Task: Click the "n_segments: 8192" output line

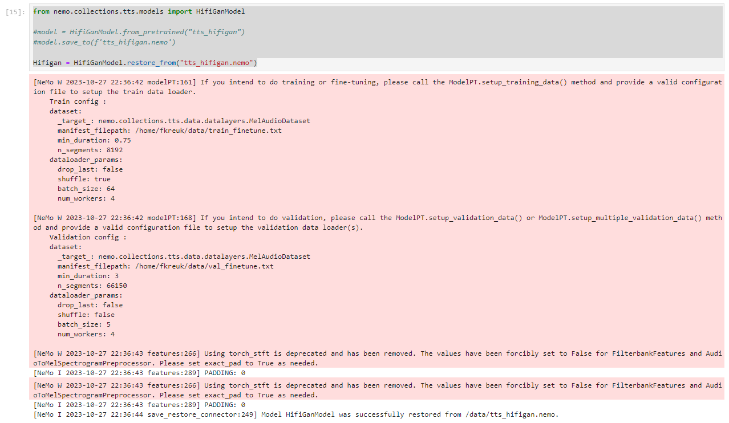Action: coord(90,150)
